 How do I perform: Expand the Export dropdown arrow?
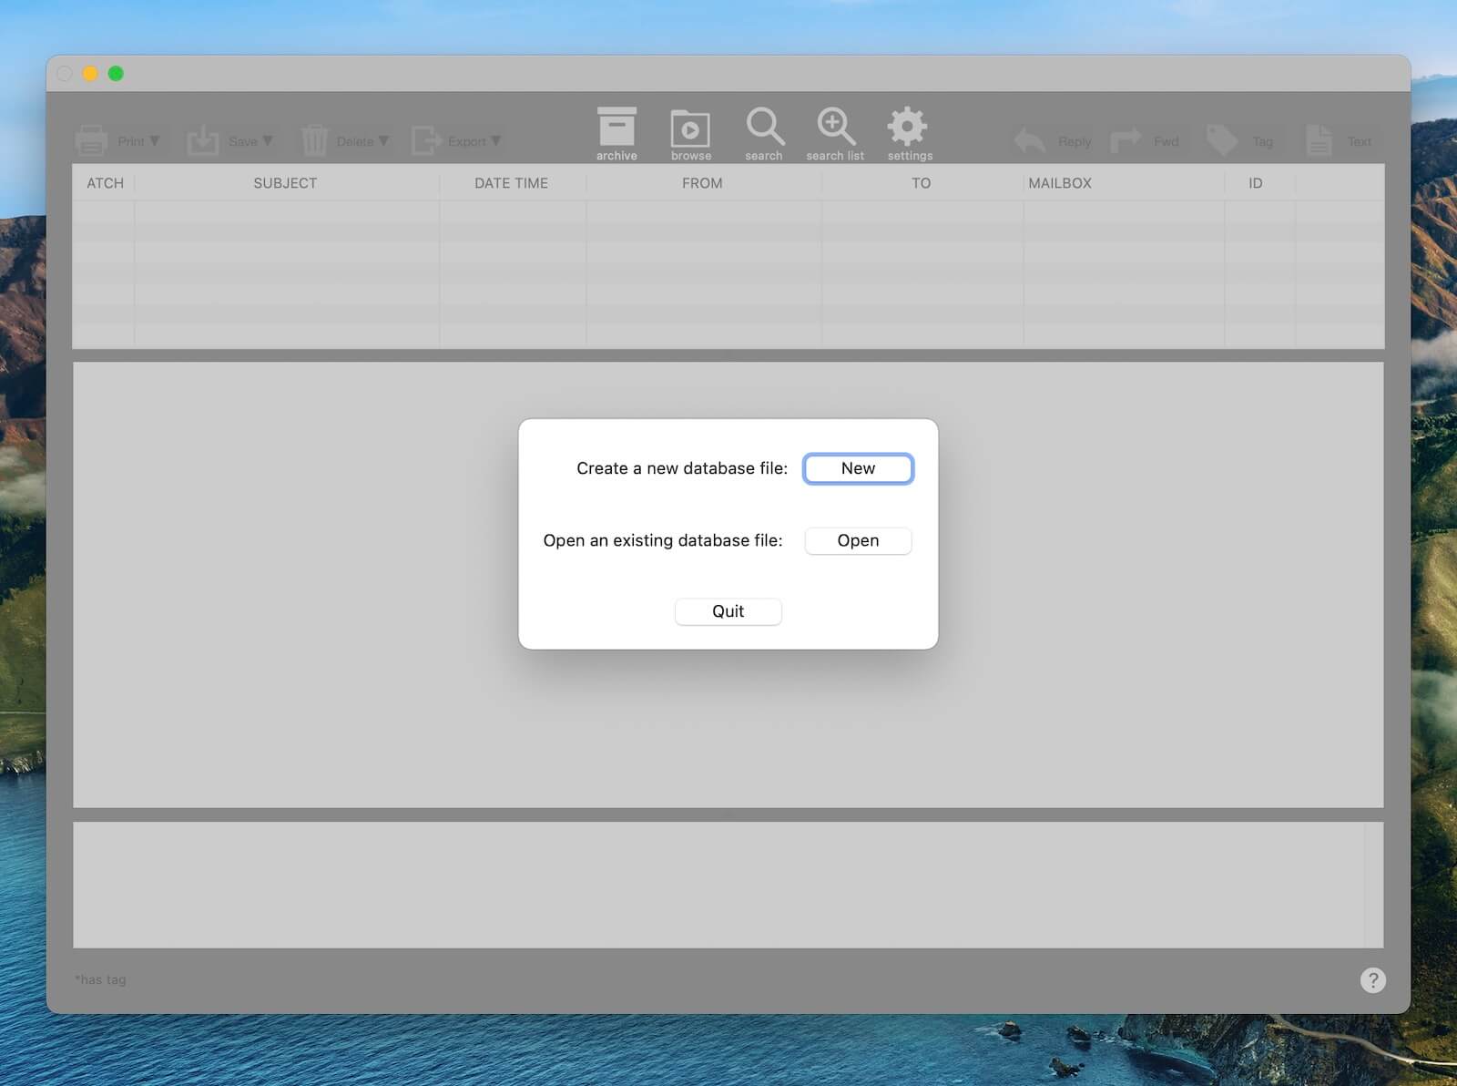point(496,140)
